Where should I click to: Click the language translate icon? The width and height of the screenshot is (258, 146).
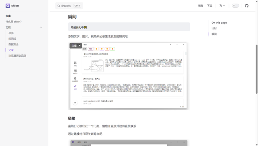tap(221, 6)
